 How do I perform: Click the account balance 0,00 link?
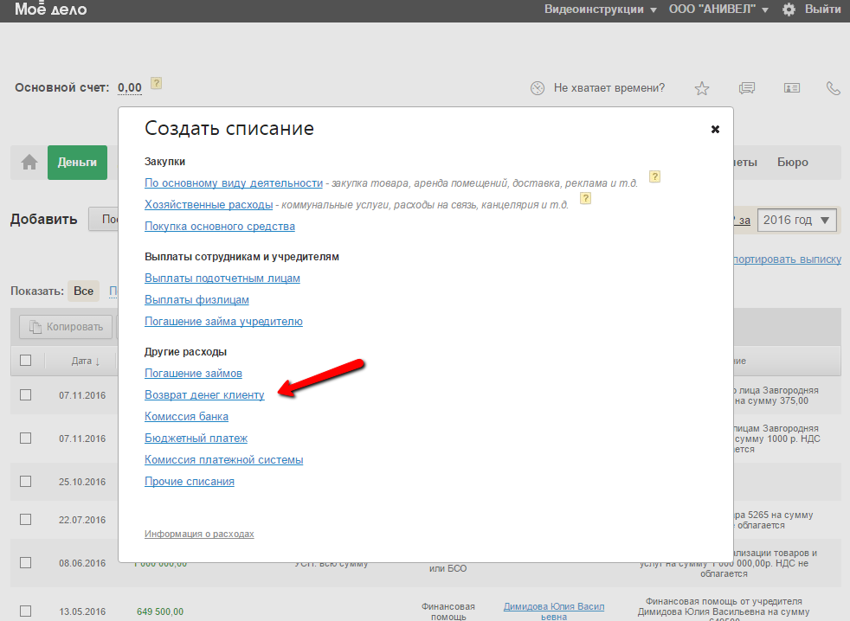pyautogui.click(x=130, y=87)
